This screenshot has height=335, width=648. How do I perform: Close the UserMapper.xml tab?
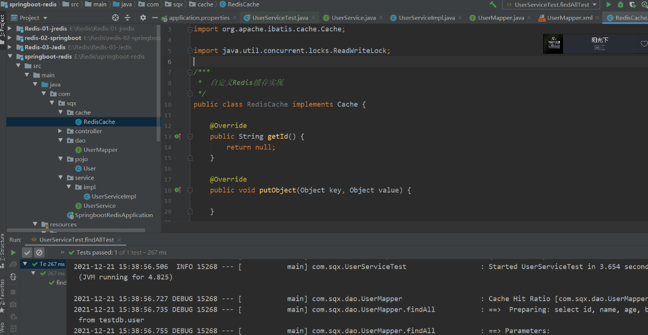pos(598,18)
